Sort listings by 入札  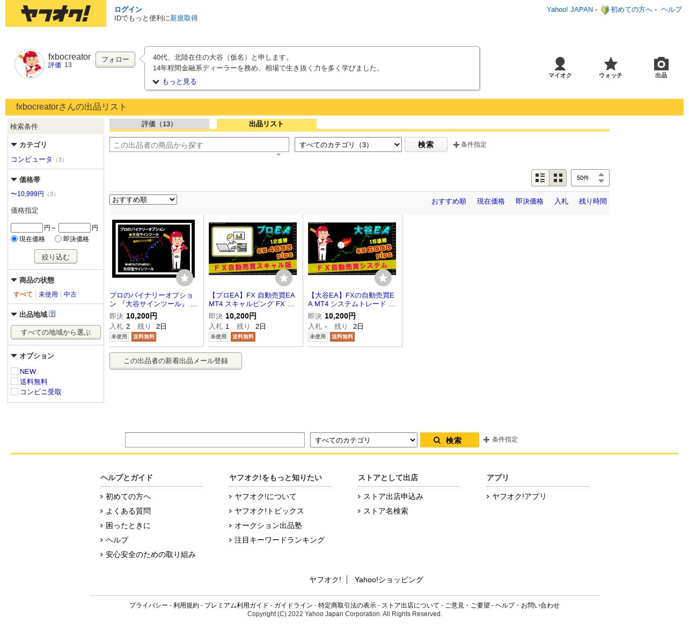point(561,201)
